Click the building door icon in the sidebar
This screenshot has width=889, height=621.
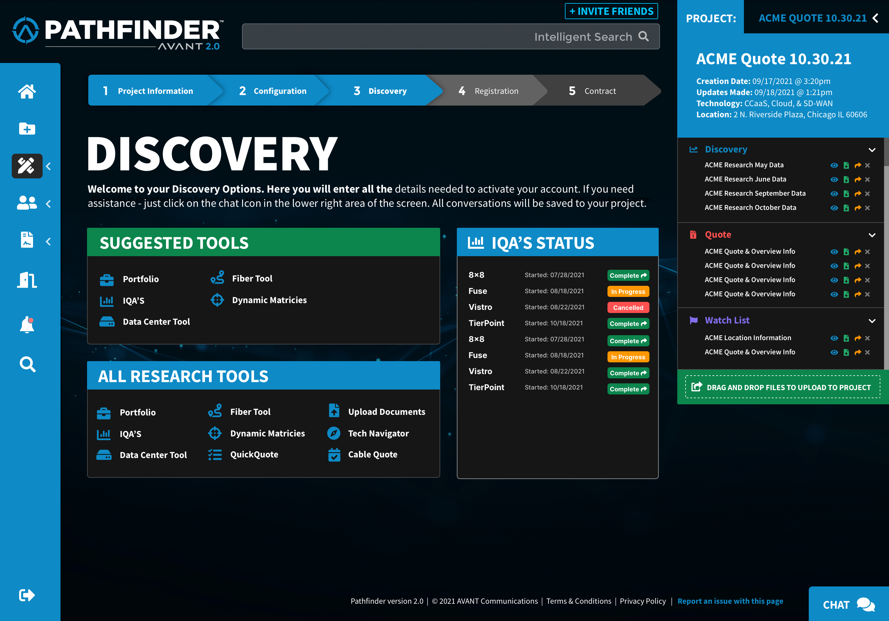point(27,280)
